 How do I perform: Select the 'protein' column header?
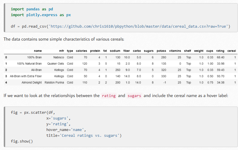pyautogui.click(x=95, y=51)
